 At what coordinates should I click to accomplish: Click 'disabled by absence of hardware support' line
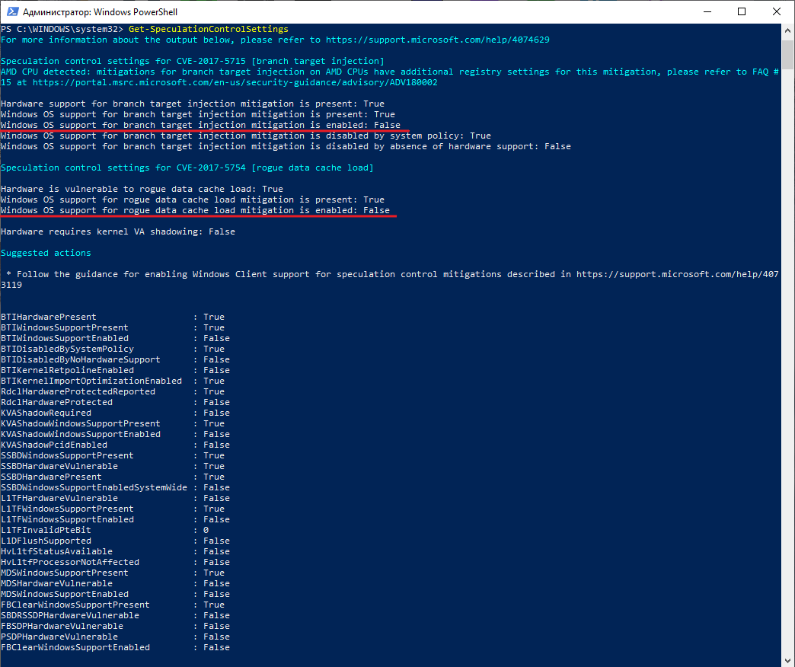(x=286, y=146)
